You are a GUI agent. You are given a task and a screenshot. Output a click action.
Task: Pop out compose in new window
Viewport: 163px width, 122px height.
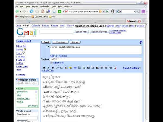tap(141, 42)
